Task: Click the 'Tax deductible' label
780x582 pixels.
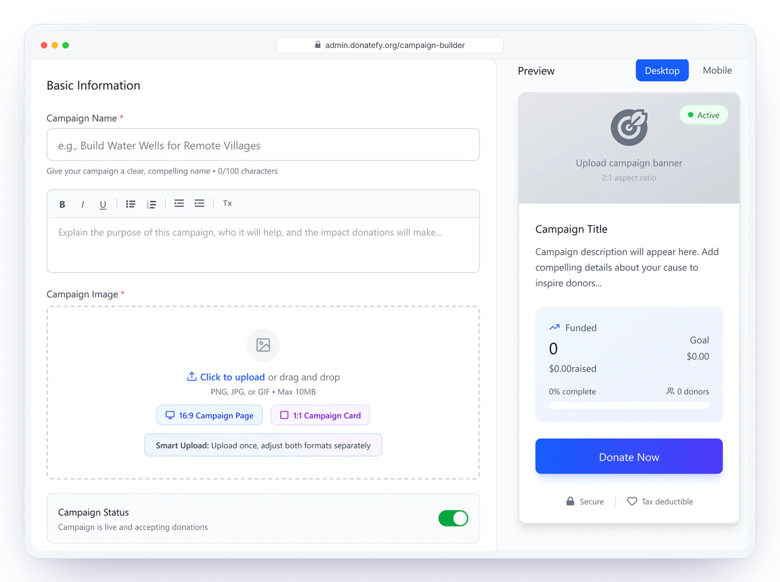Action: [x=667, y=502]
